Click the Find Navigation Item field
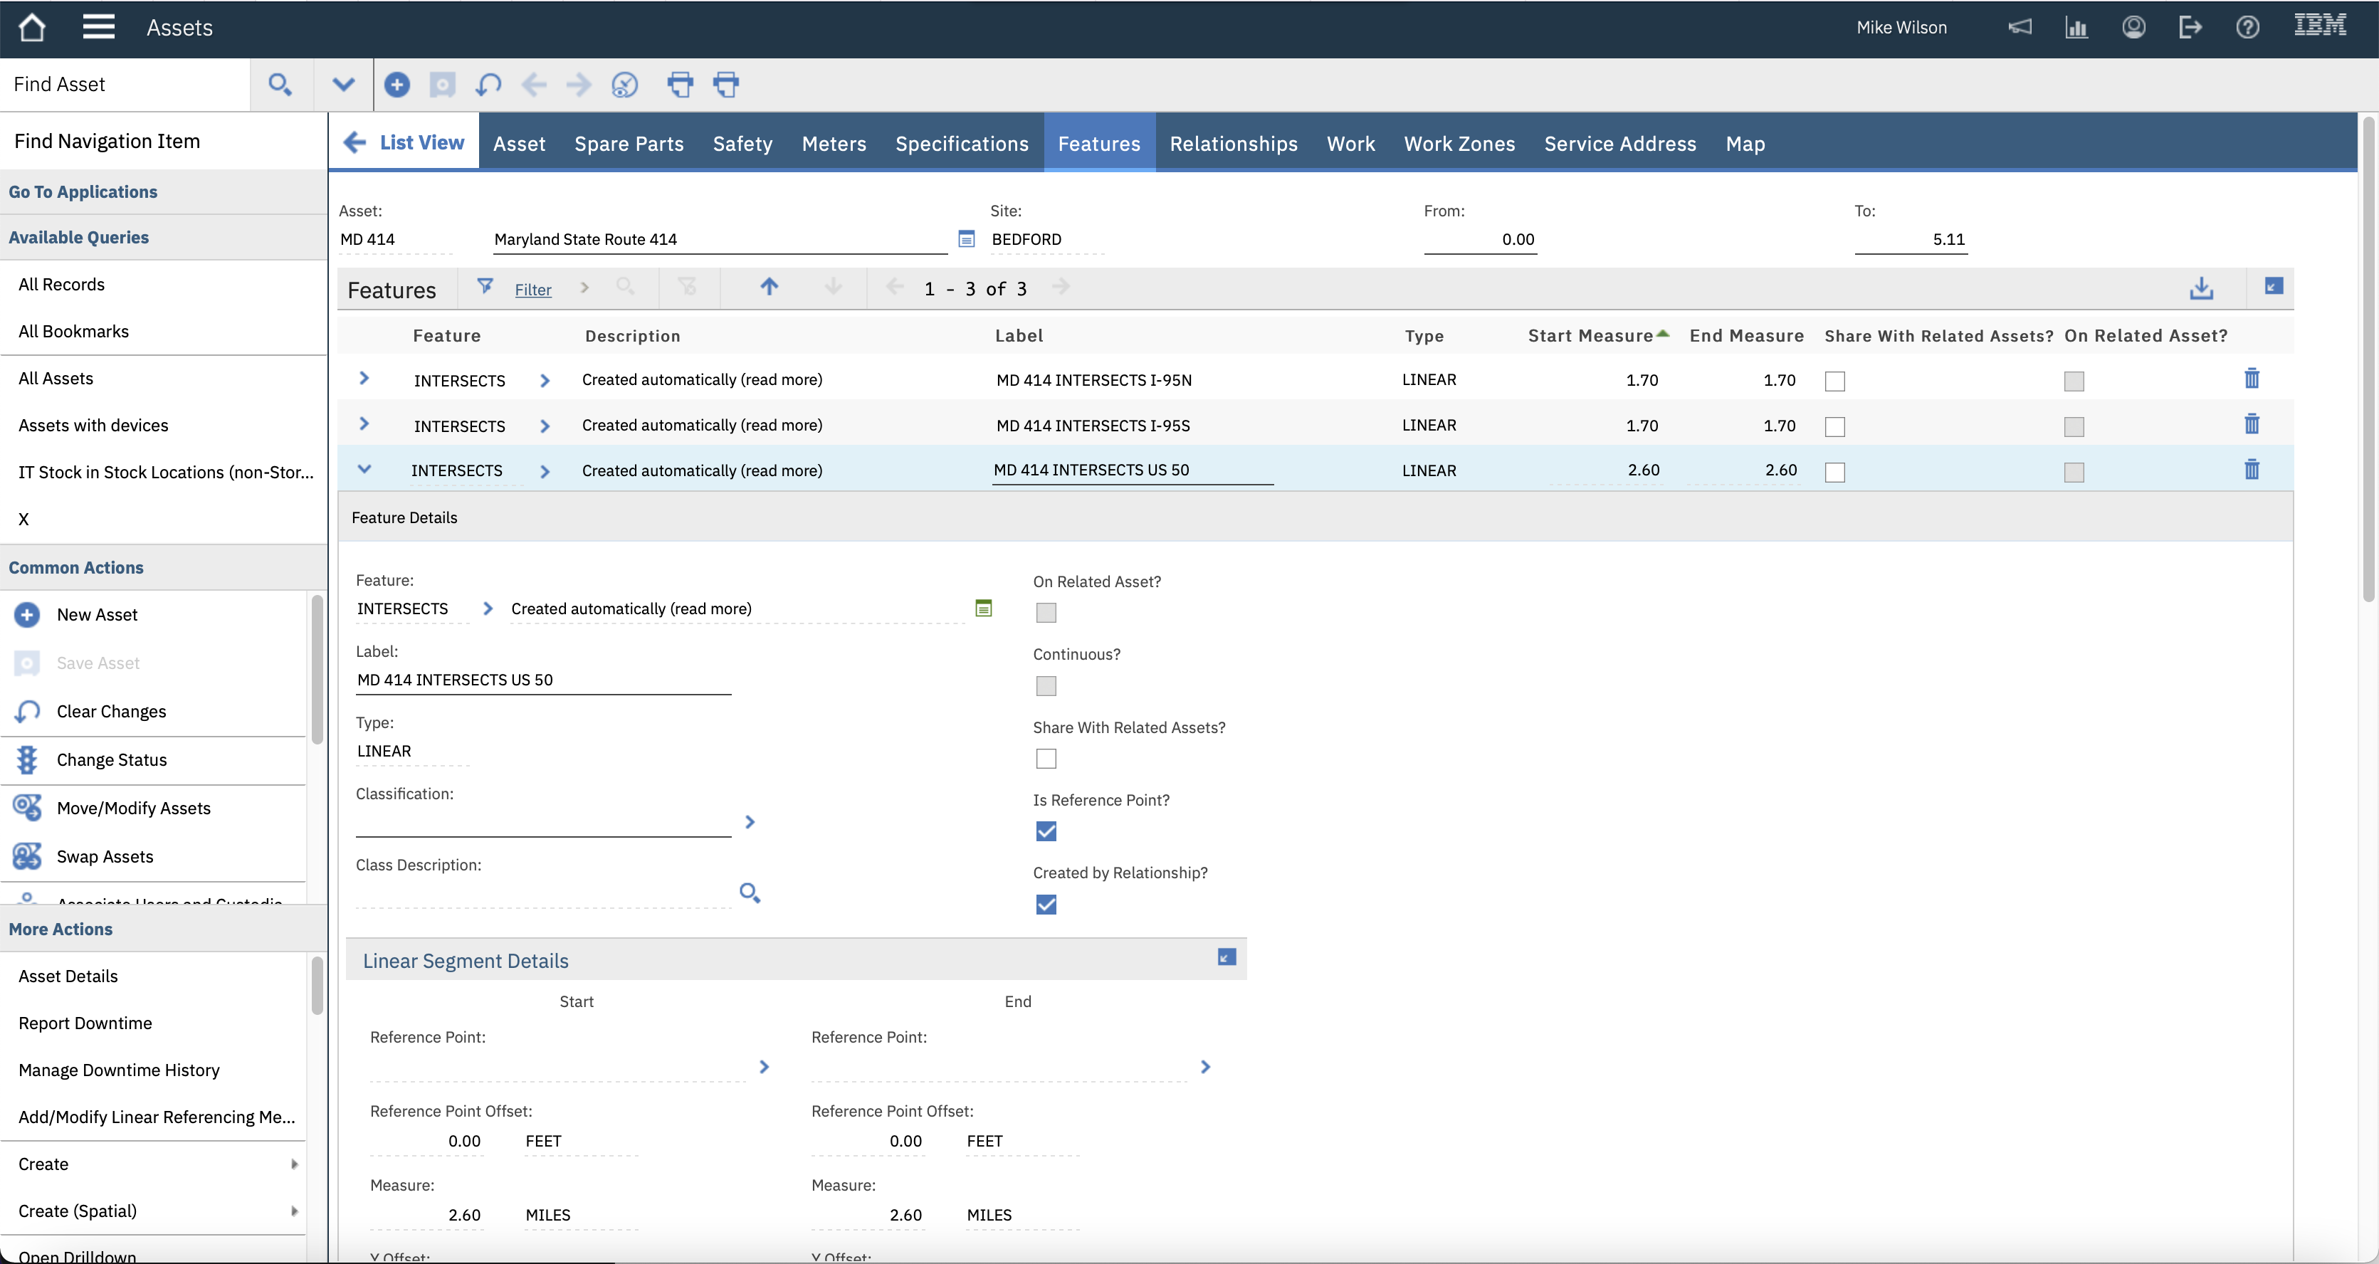 [x=164, y=141]
